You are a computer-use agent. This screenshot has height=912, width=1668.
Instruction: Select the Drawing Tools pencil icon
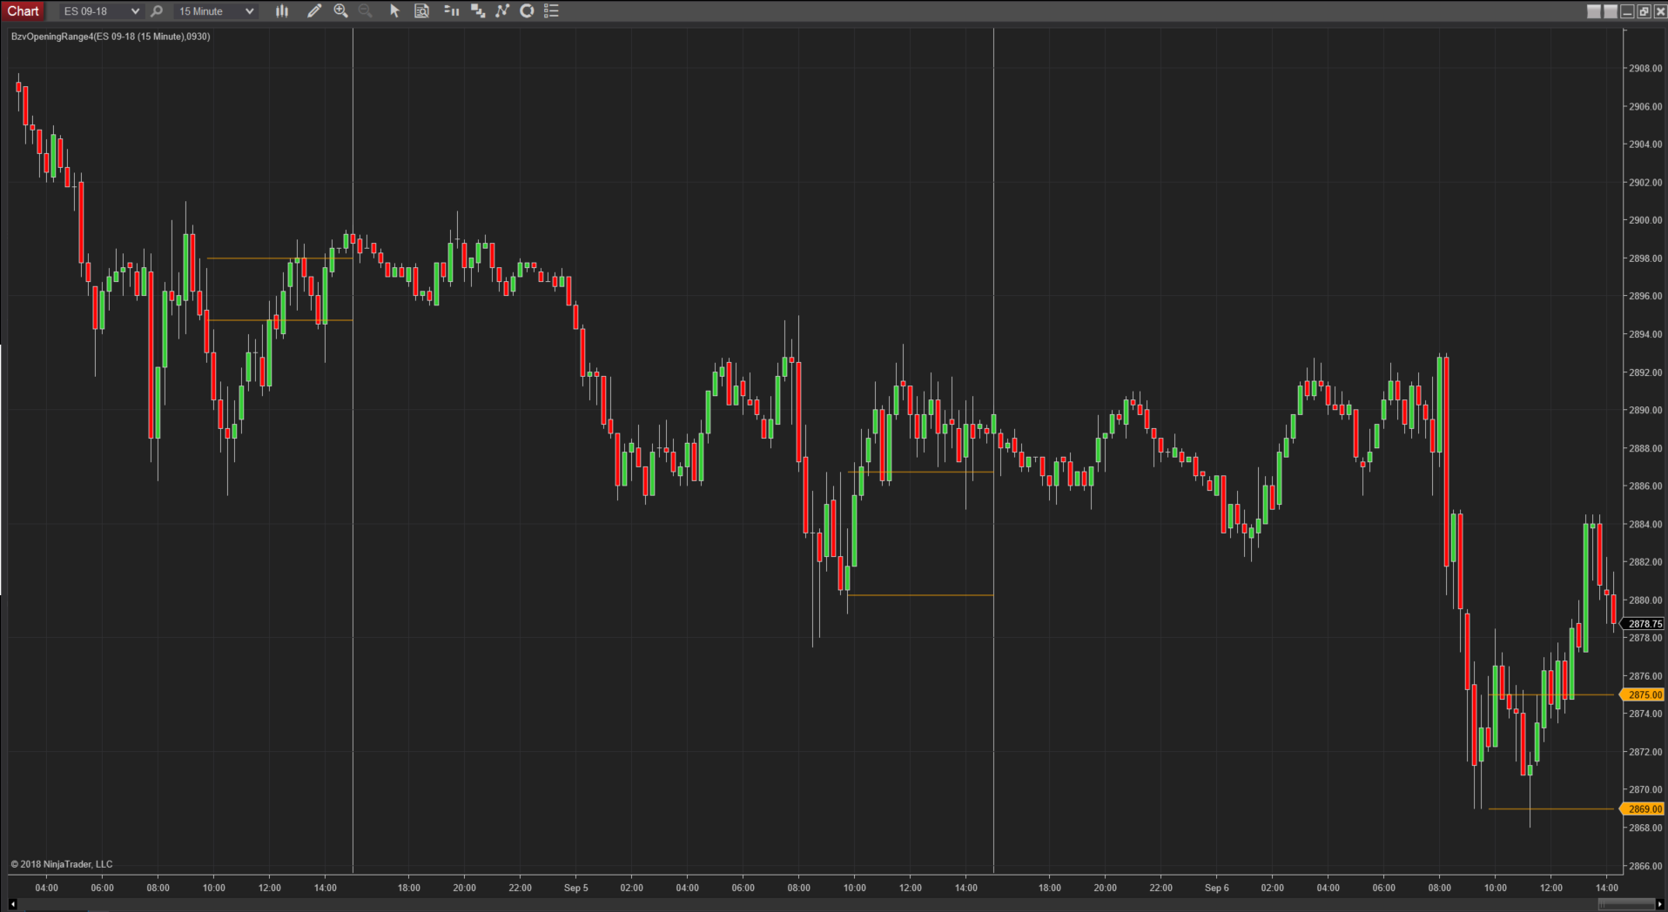[314, 11]
